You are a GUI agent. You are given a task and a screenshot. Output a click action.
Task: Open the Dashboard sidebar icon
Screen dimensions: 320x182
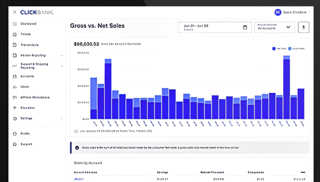[x=15, y=24]
